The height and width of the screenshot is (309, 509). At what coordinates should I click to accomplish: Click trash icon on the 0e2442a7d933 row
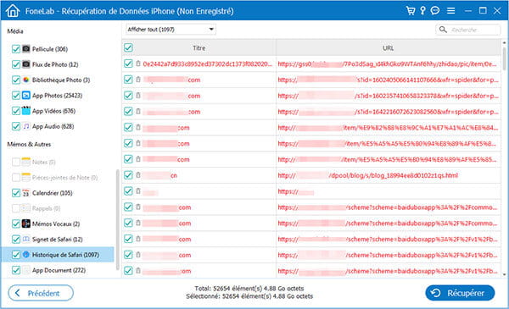(138, 63)
